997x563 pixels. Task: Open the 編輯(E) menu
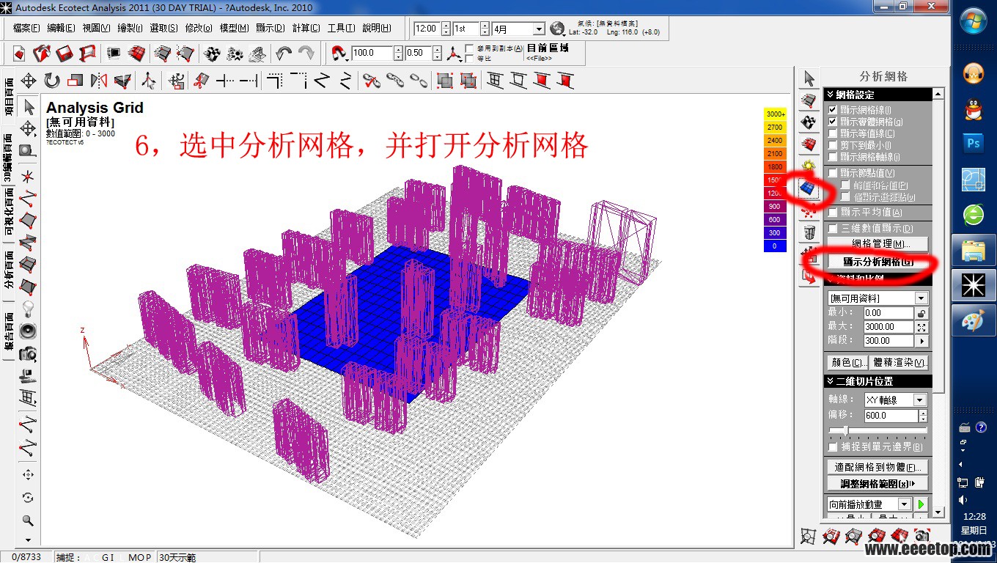[61, 29]
